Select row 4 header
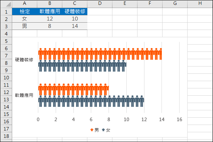The height and width of the screenshot is (142, 213). pyautogui.click(x=6, y=33)
